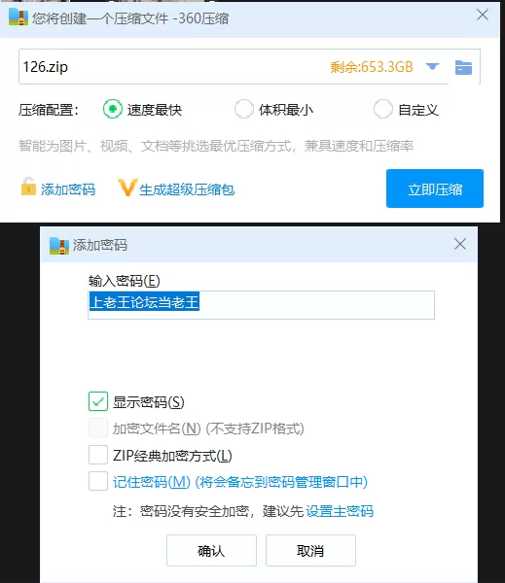Open the 添加密码 link
The width and height of the screenshot is (505, 583).
(68, 189)
